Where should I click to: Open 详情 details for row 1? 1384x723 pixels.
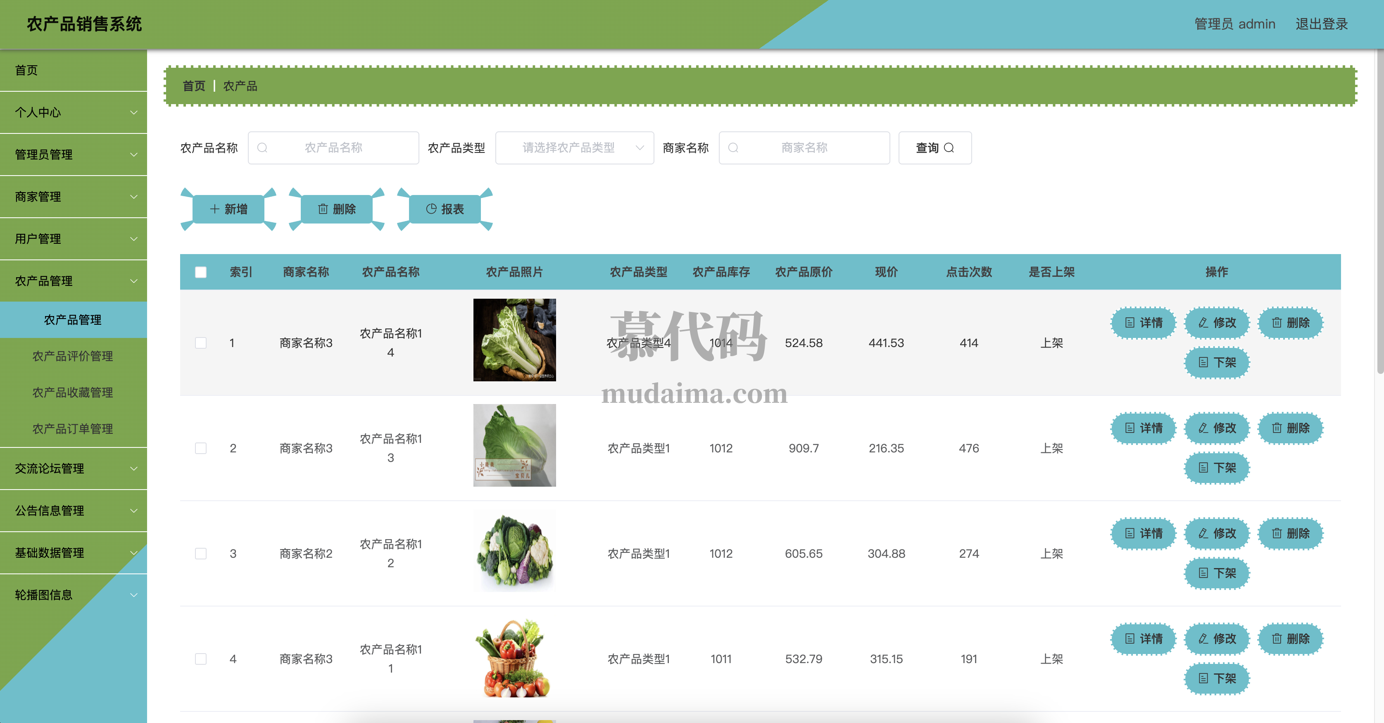pos(1143,323)
